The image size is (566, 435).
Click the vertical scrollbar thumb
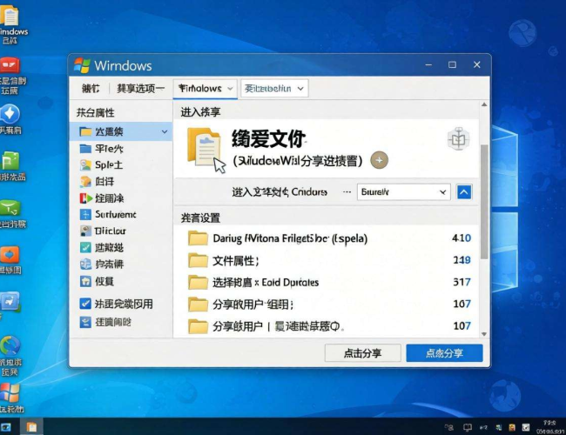coord(484,202)
